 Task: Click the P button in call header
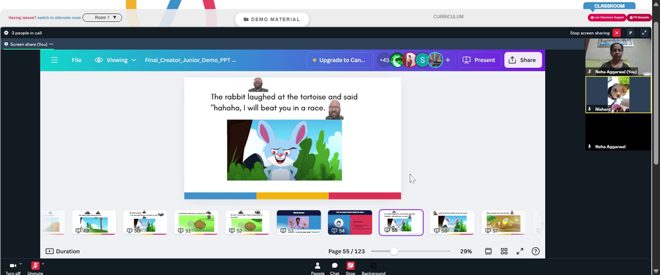coord(630,33)
